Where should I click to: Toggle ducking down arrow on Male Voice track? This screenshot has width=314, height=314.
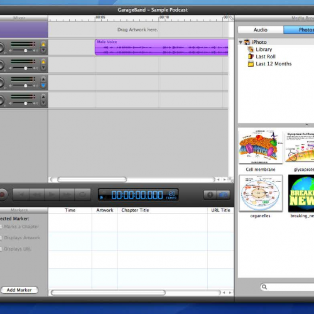[43, 50]
